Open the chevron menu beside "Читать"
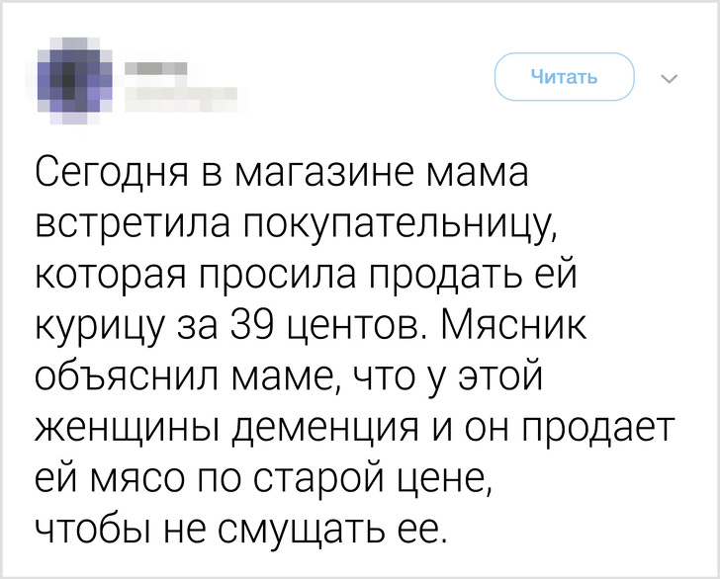The width and height of the screenshot is (720, 579). point(665,79)
